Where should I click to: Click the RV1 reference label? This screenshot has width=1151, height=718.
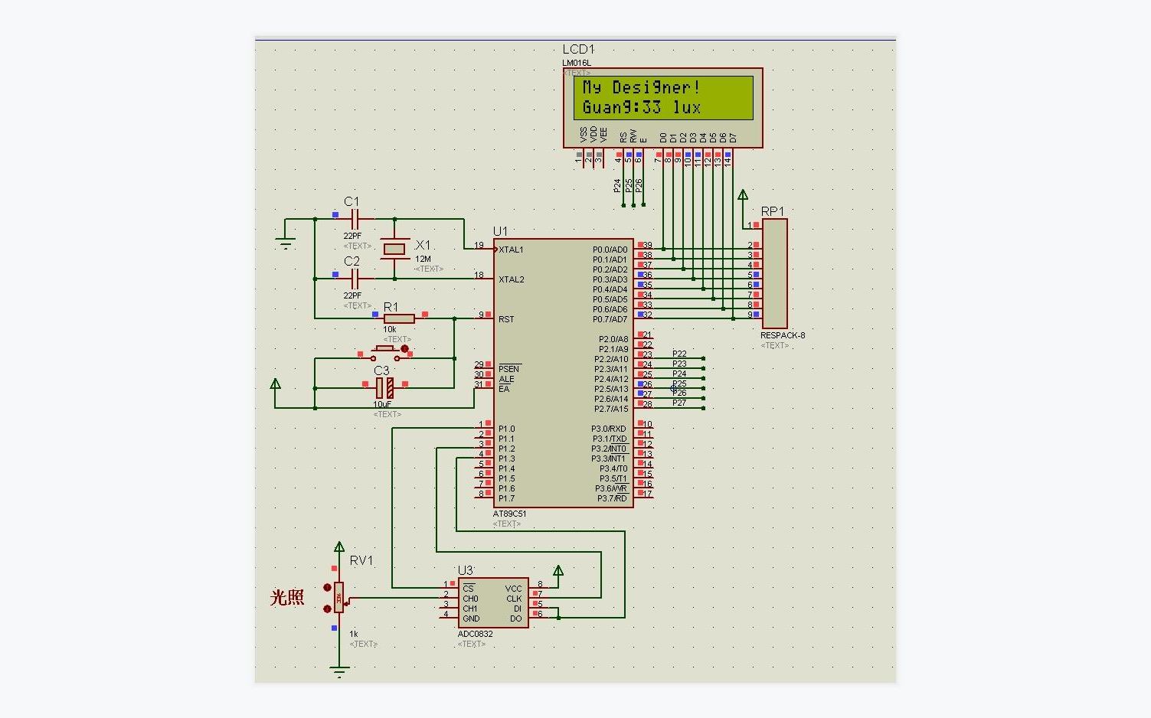pyautogui.click(x=361, y=560)
